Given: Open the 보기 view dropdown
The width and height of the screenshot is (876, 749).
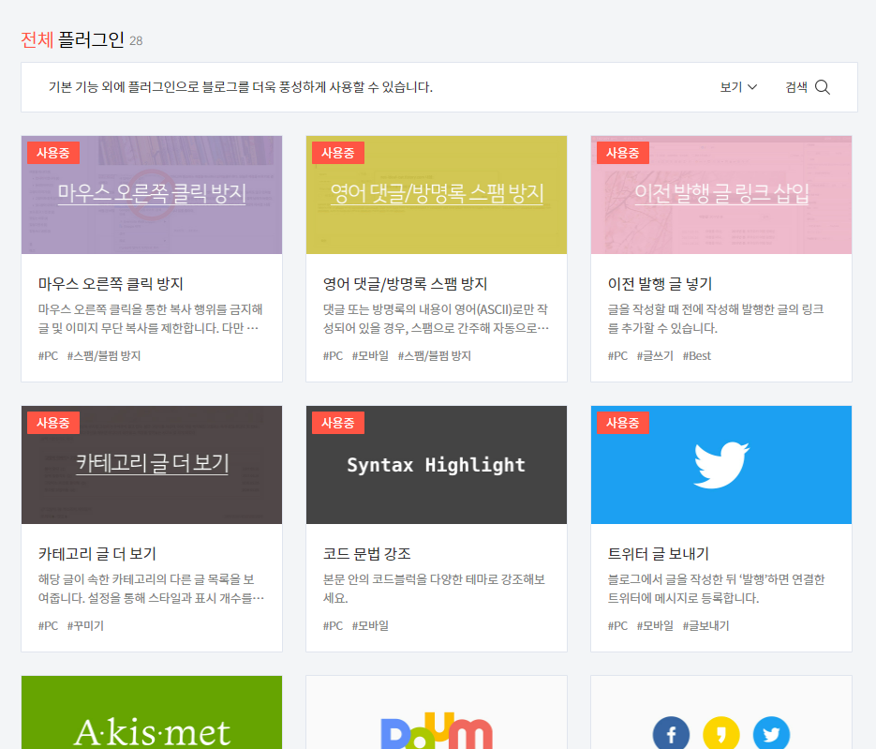Looking at the screenshot, I should point(738,87).
